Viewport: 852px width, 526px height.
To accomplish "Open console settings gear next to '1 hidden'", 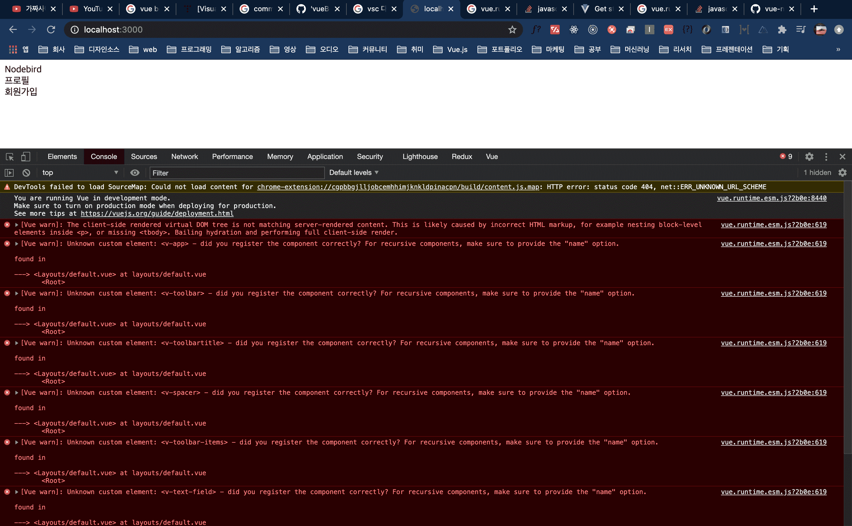I will (x=843, y=173).
